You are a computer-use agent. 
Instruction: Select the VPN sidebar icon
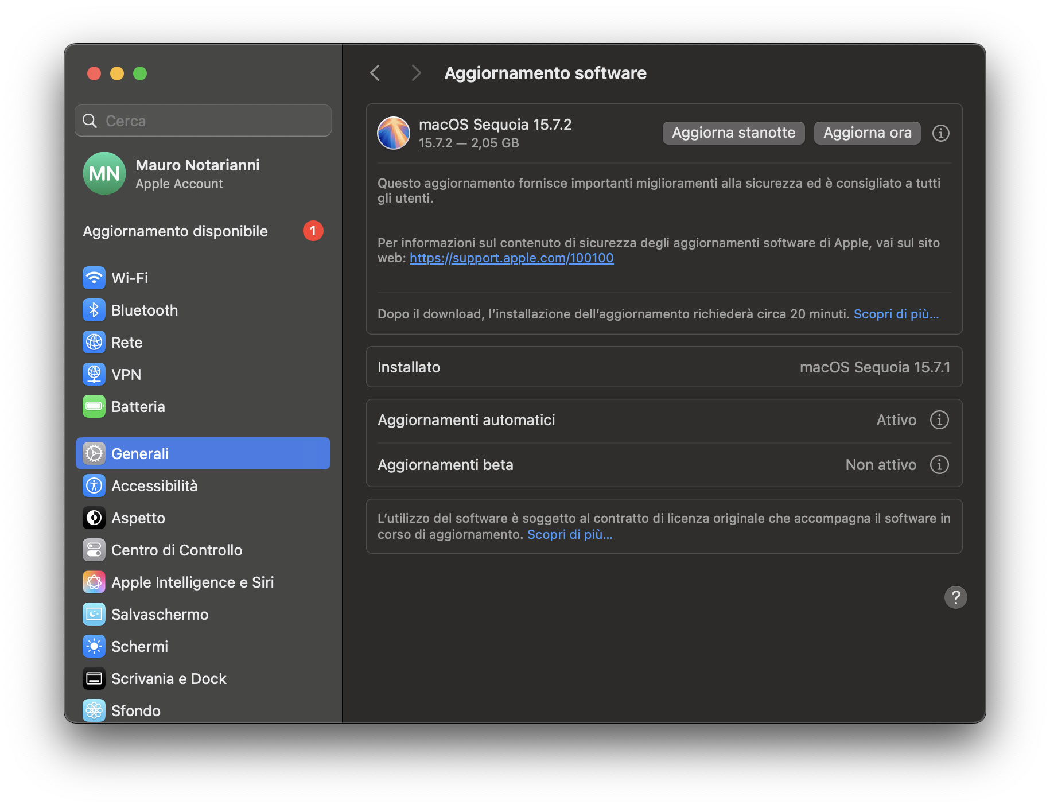pyautogui.click(x=94, y=374)
